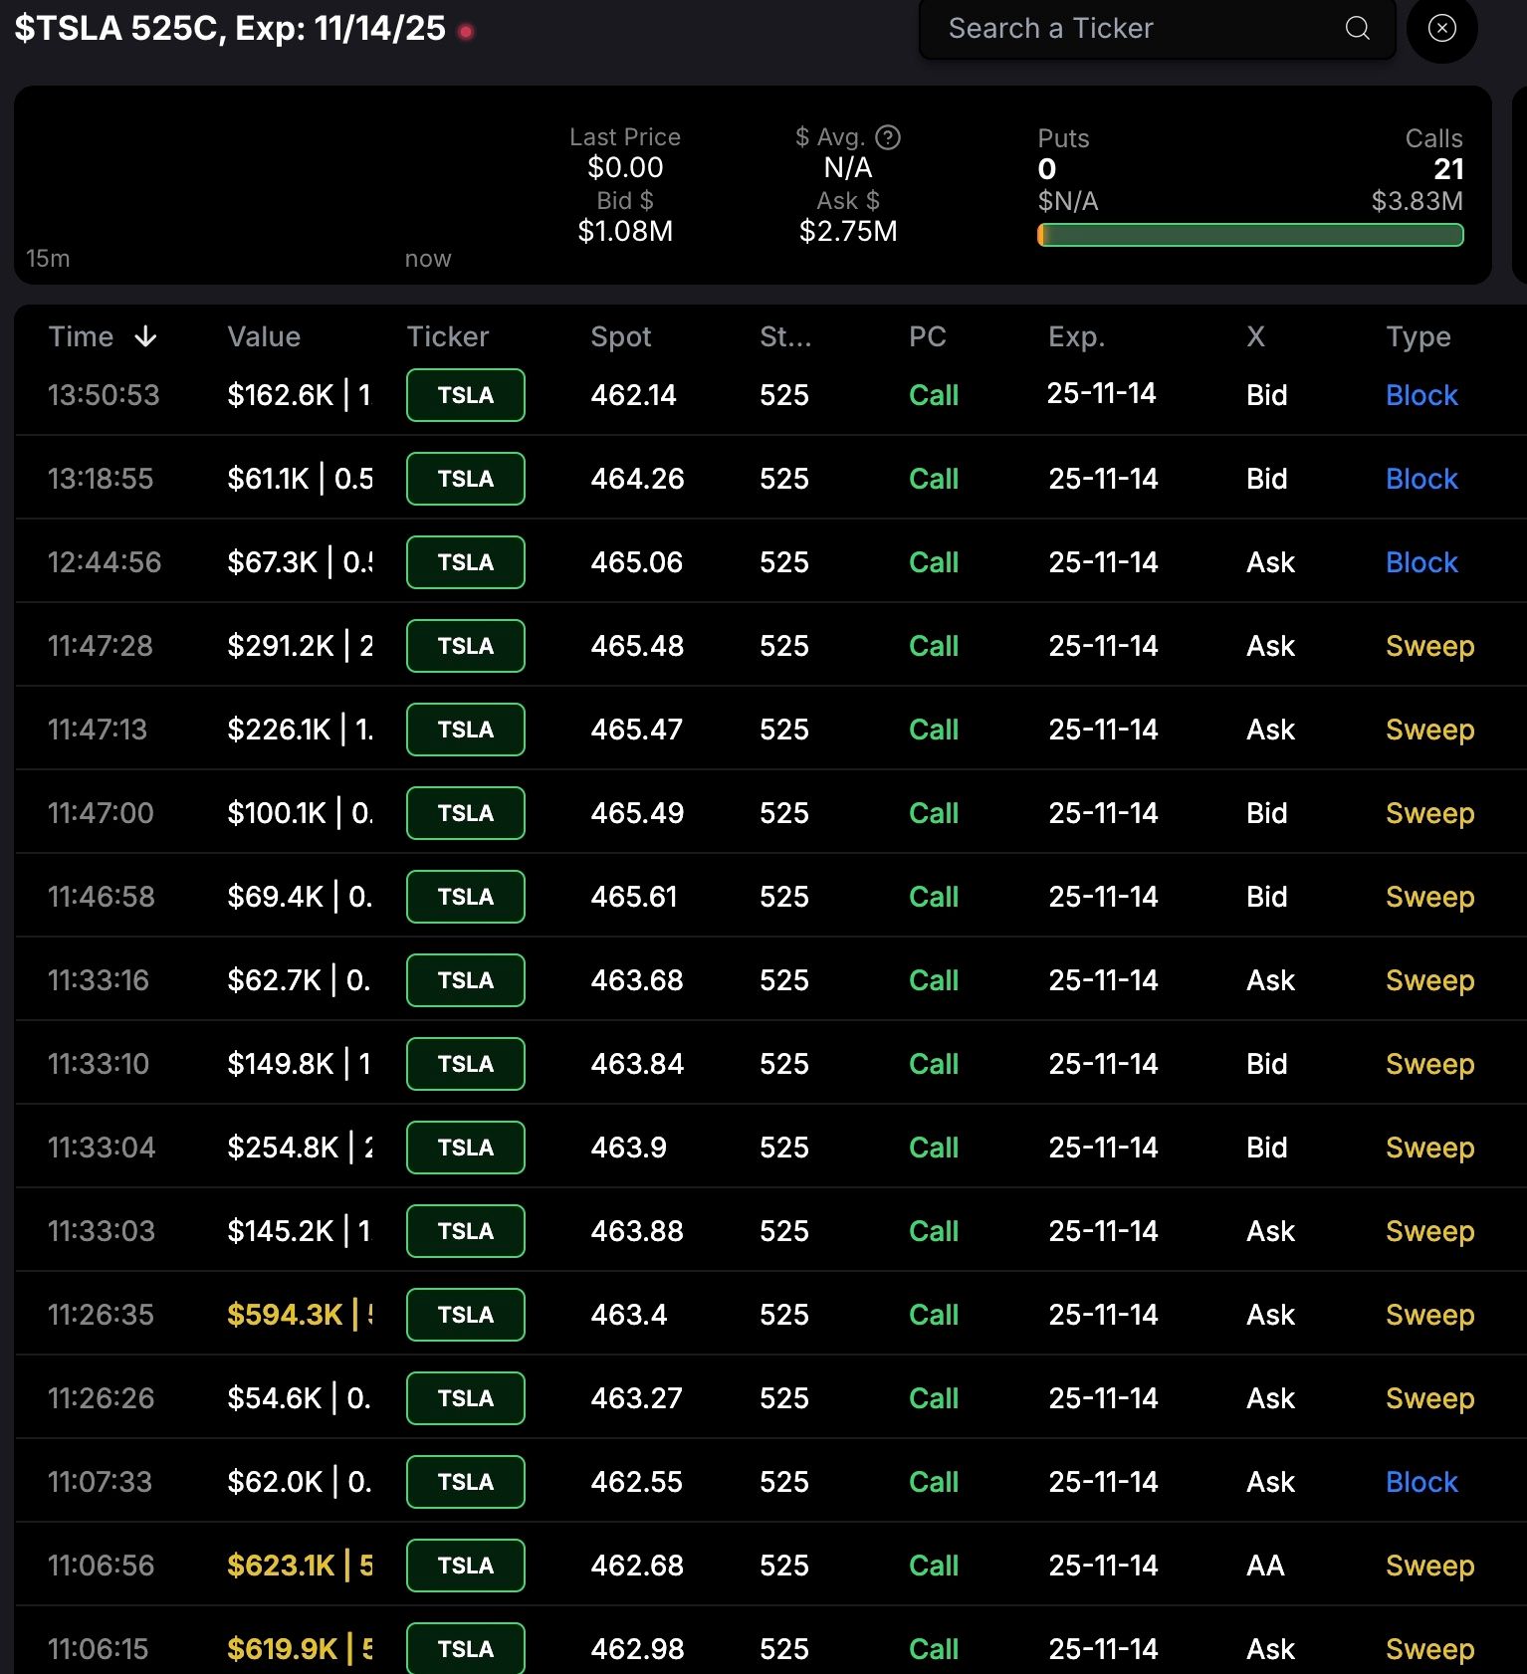Click the 11:33:16 timestamp
Viewport: 1527px width, 1674px height.
tap(99, 980)
